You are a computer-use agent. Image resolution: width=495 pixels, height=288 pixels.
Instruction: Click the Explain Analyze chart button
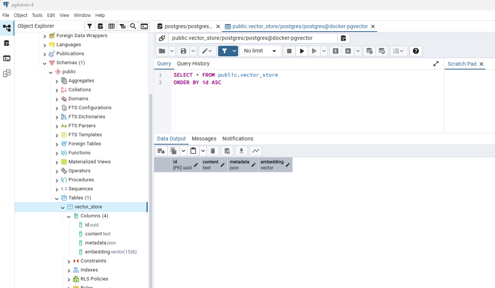pyautogui.click(x=348, y=51)
